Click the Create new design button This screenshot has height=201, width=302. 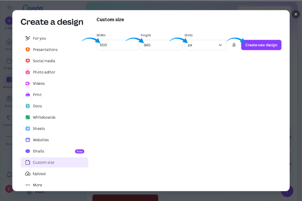[261, 45]
